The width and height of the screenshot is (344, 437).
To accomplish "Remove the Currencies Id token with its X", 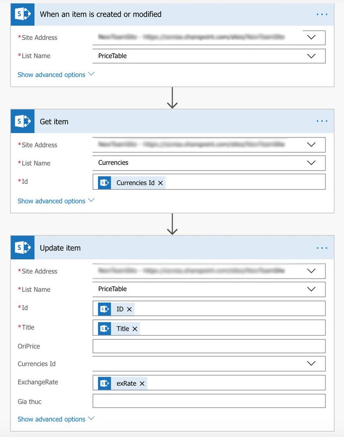I will click(159, 183).
